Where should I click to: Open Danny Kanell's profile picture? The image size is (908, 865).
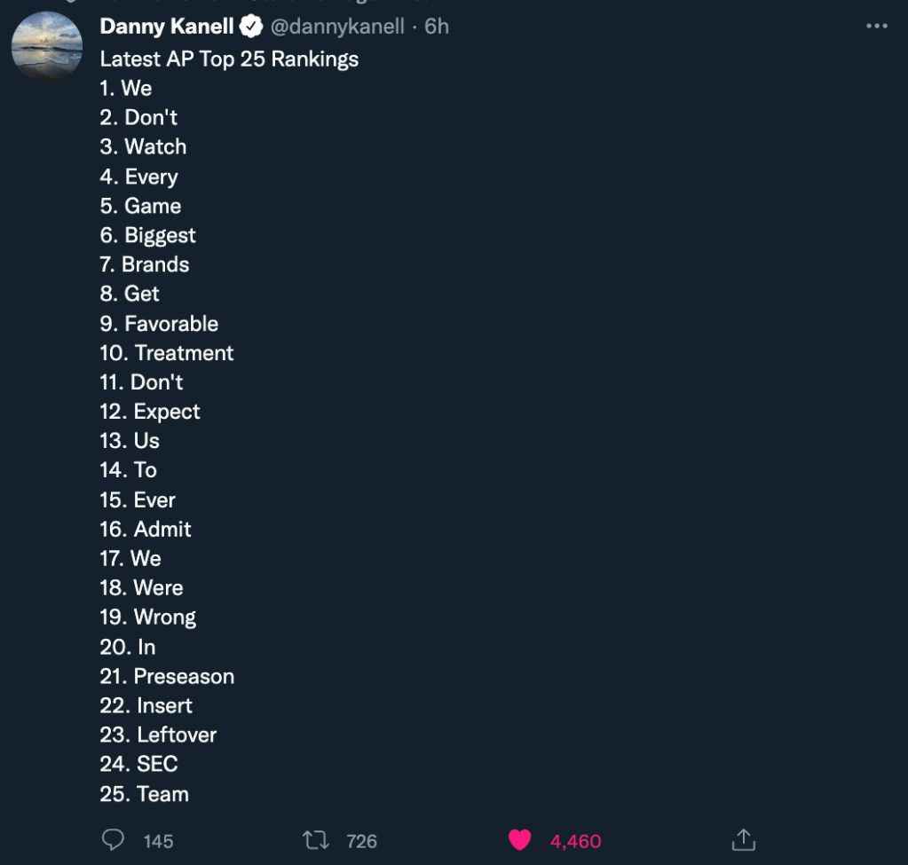click(x=47, y=47)
